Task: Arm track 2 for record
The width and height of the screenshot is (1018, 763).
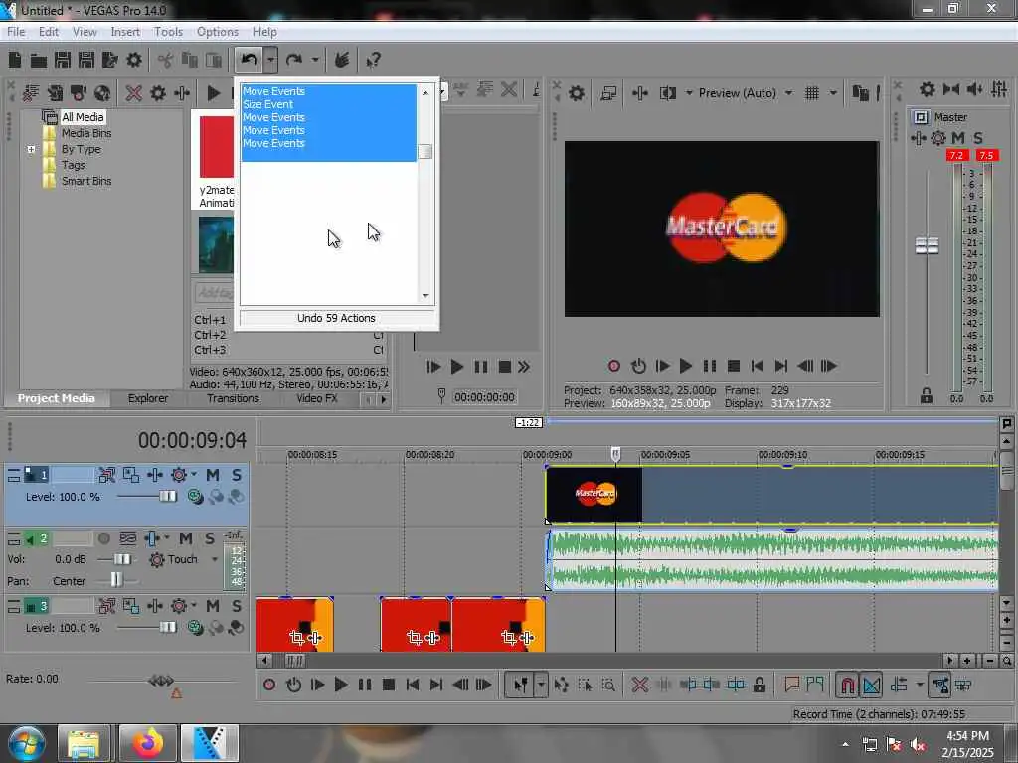Action: pyautogui.click(x=103, y=538)
